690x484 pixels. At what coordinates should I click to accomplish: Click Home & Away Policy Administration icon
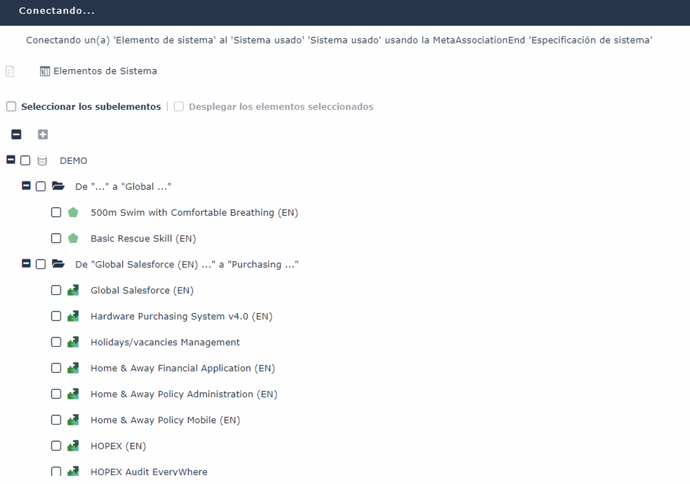(x=73, y=393)
